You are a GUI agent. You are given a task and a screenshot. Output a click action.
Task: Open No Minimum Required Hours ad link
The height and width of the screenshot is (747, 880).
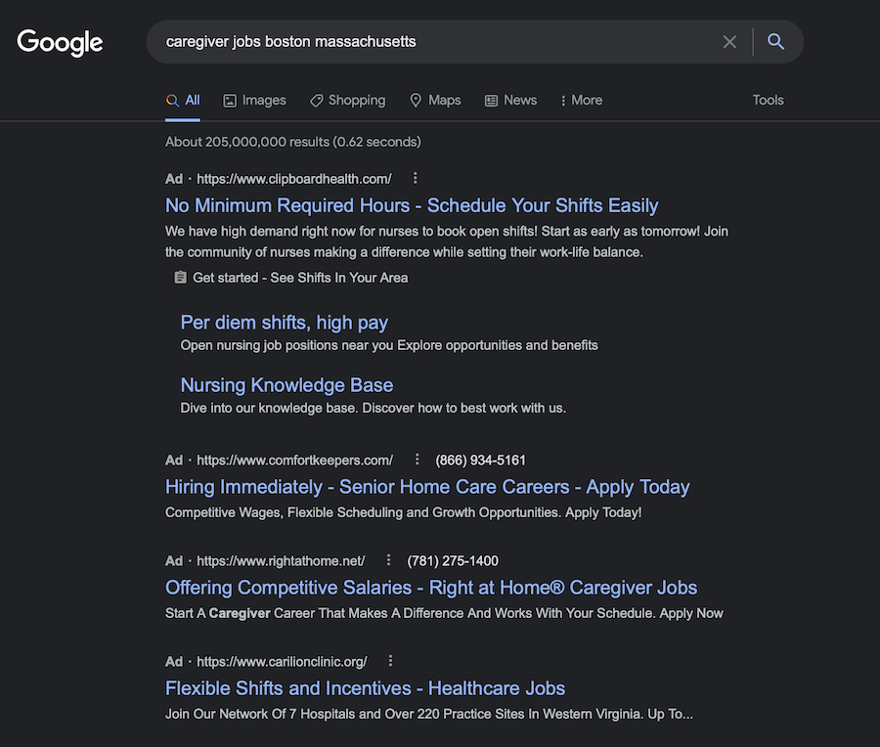[412, 205]
